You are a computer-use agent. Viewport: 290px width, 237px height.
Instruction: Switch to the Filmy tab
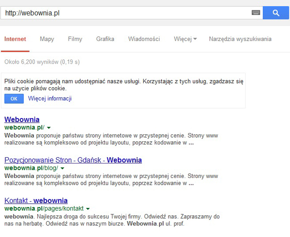[x=75, y=39]
